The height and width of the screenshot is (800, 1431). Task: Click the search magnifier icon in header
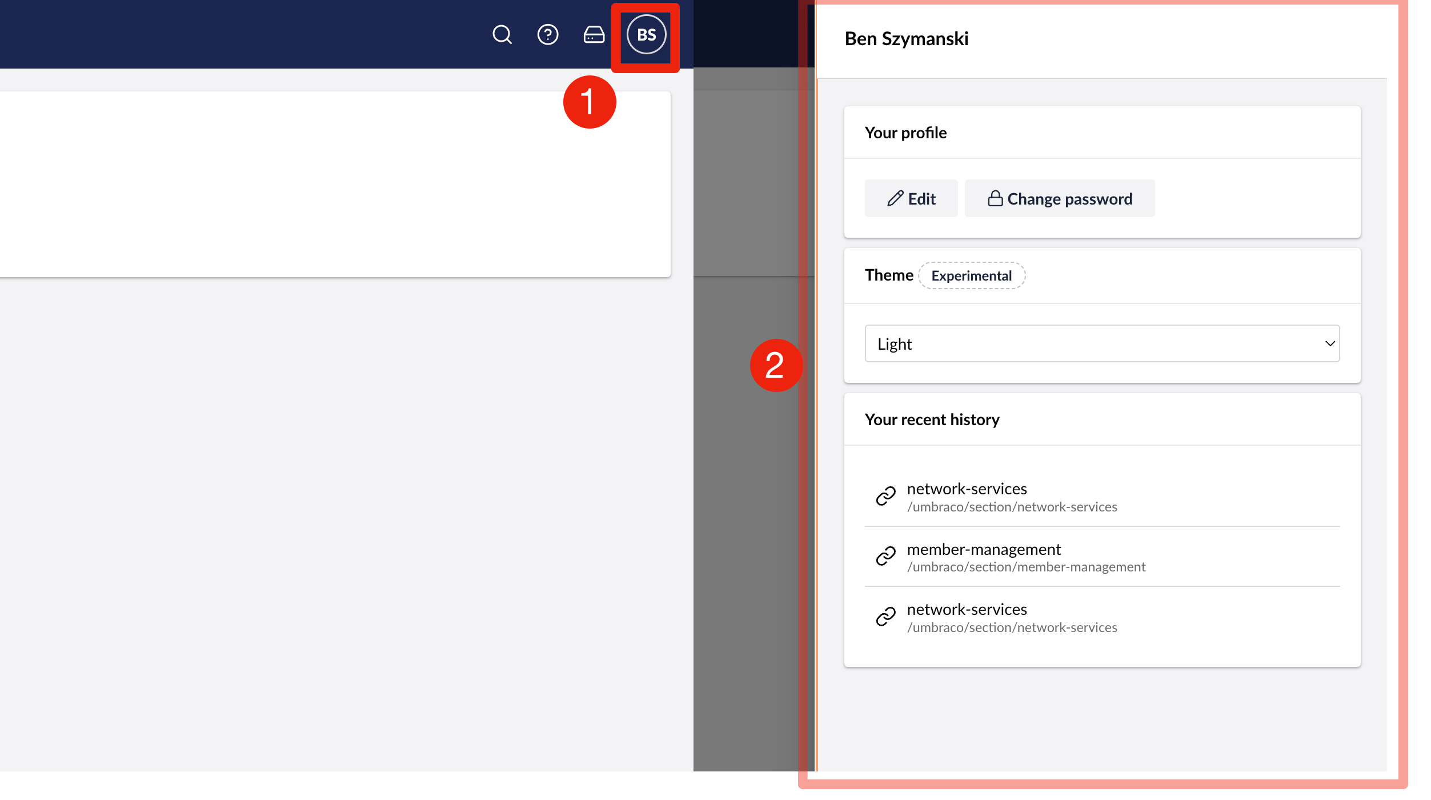tap(502, 35)
